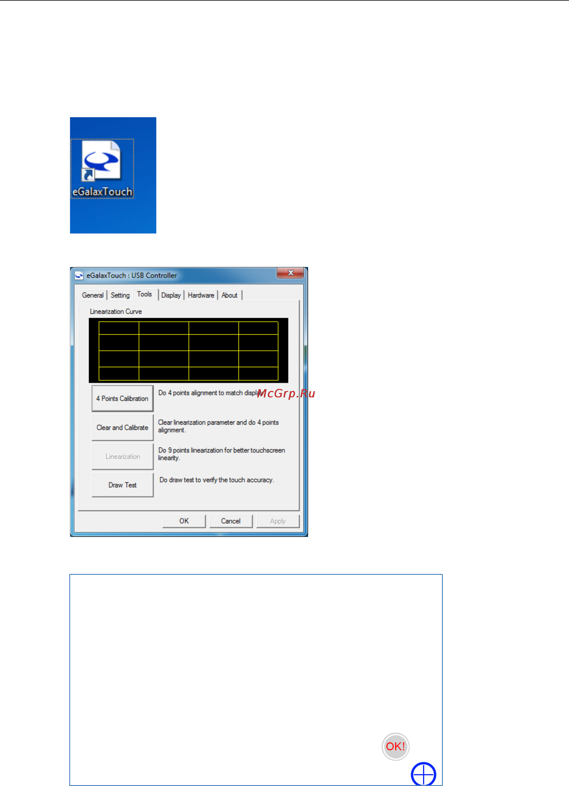Click the Linearization Curve grid display
The width and height of the screenshot is (569, 786).
[x=188, y=350]
